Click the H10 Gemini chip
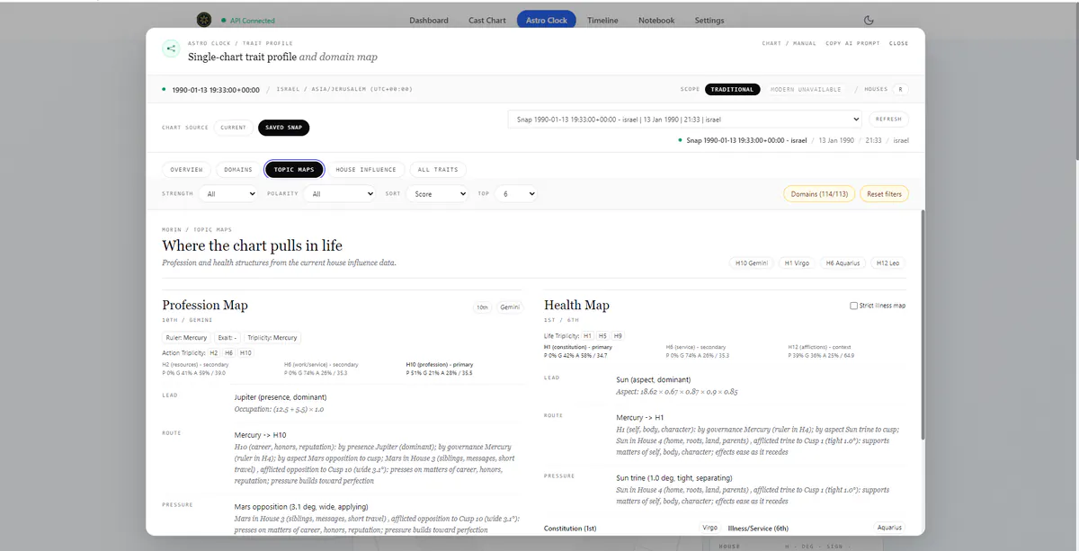Viewport: 1079px width, 551px height. [x=751, y=263]
